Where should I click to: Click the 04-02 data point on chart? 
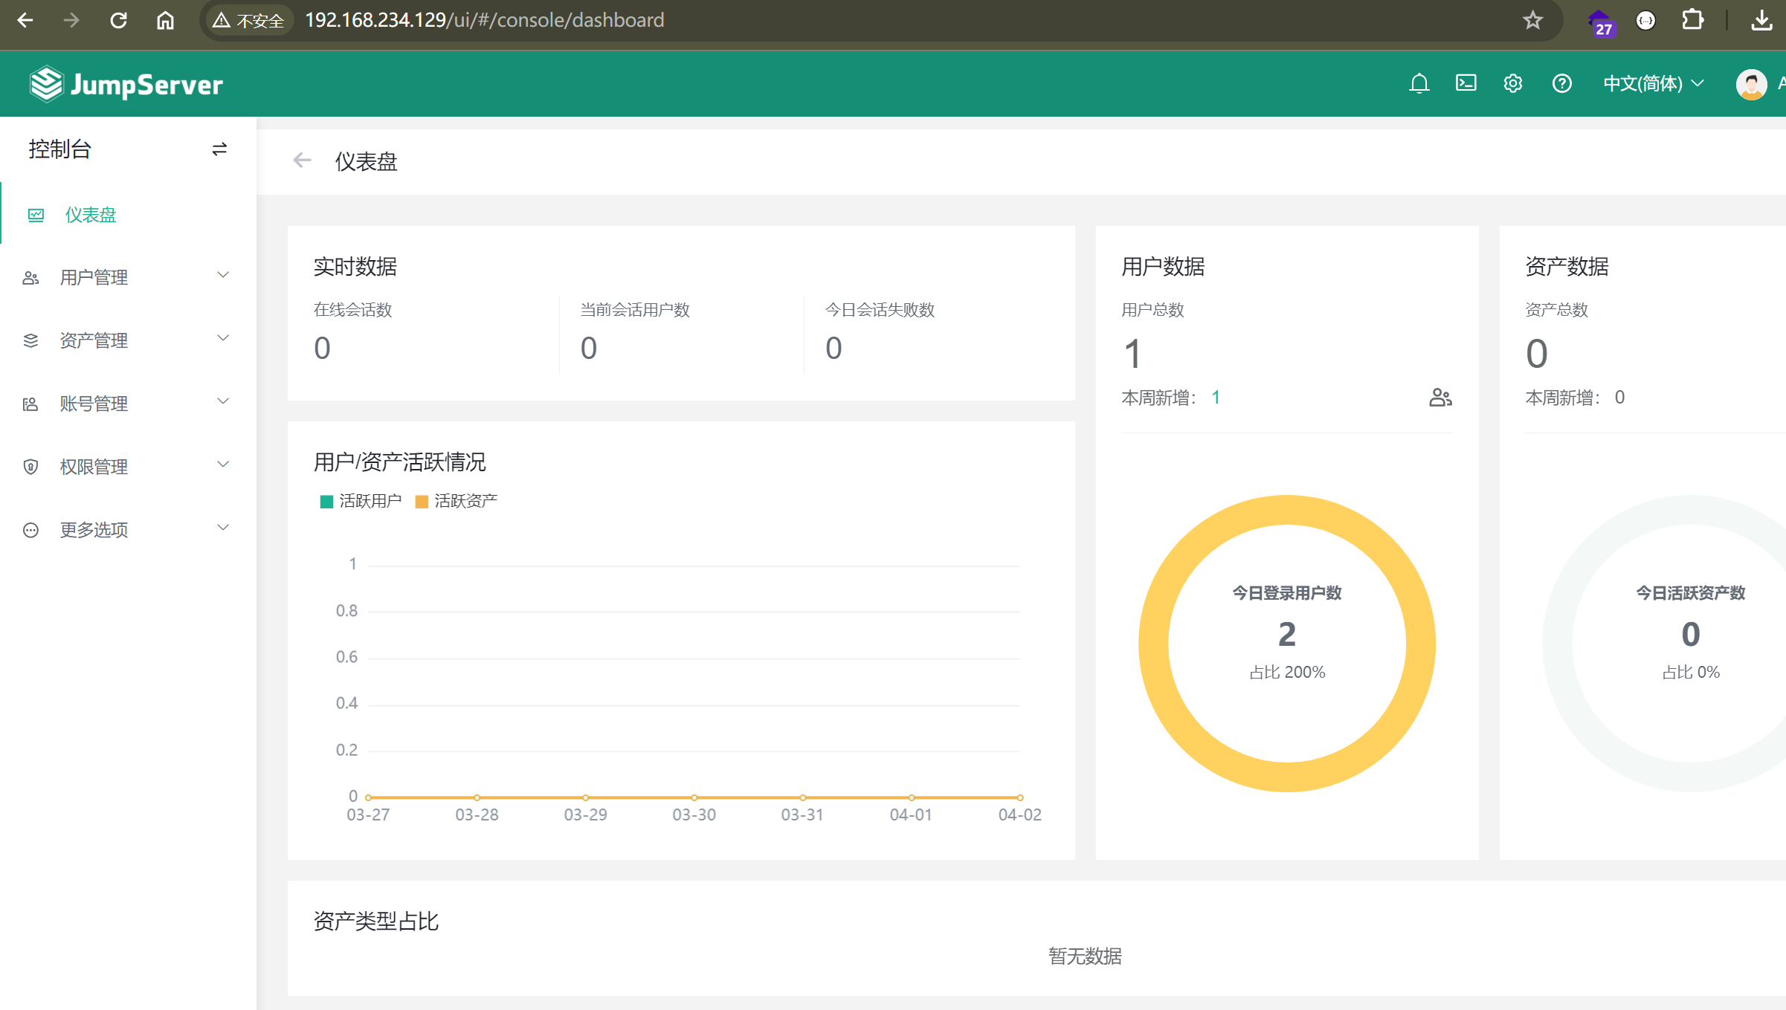[1020, 797]
